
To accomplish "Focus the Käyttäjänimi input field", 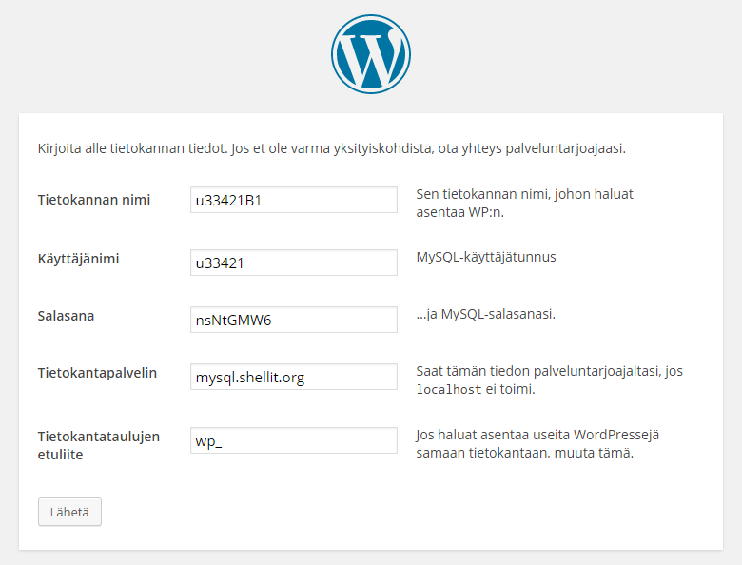I will (x=294, y=263).
